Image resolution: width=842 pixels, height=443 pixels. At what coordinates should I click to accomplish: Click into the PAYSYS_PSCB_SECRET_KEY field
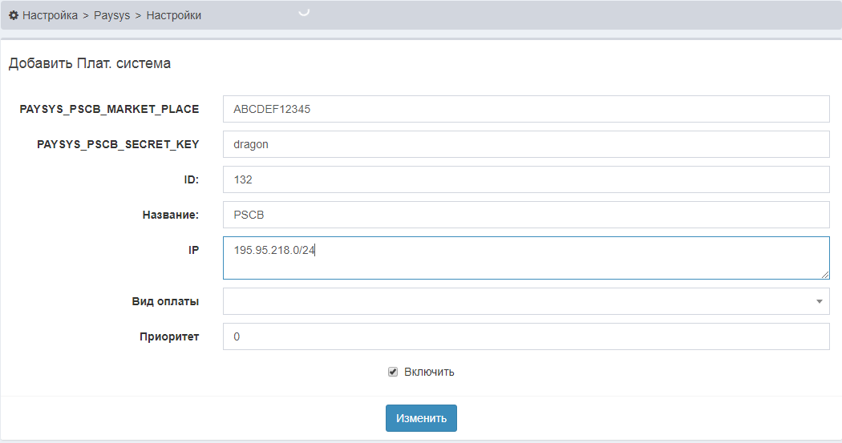point(525,144)
